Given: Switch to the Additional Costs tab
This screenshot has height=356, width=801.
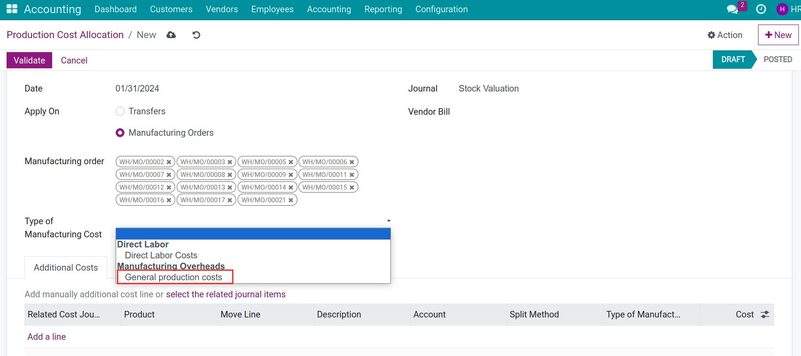Looking at the screenshot, I should tap(66, 268).
